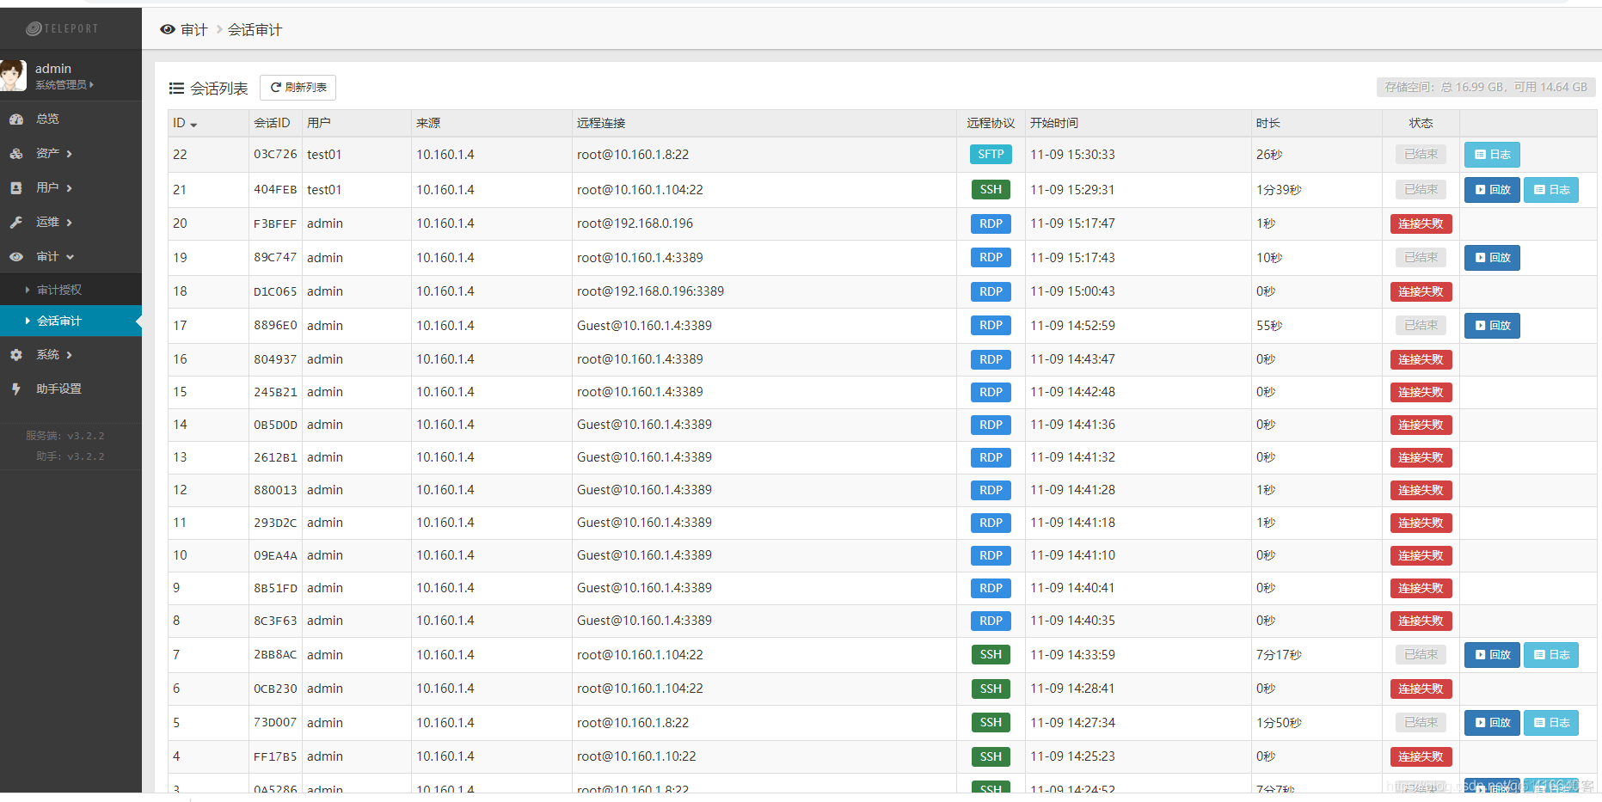Image resolution: width=1602 pixels, height=802 pixels.
Task: Click the 刷新列表 refresh button
Action: click(x=298, y=88)
